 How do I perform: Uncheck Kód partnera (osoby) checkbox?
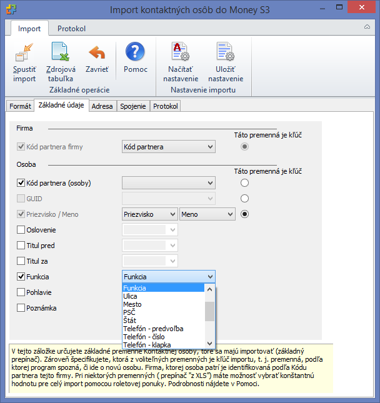click(21, 183)
